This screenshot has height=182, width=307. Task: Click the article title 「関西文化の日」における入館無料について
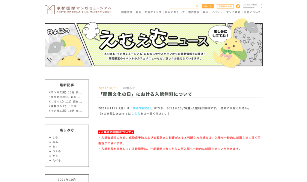click(x=145, y=94)
